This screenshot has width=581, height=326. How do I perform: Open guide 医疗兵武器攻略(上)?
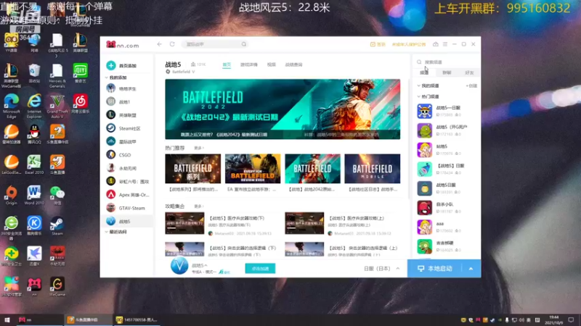pos(357,219)
